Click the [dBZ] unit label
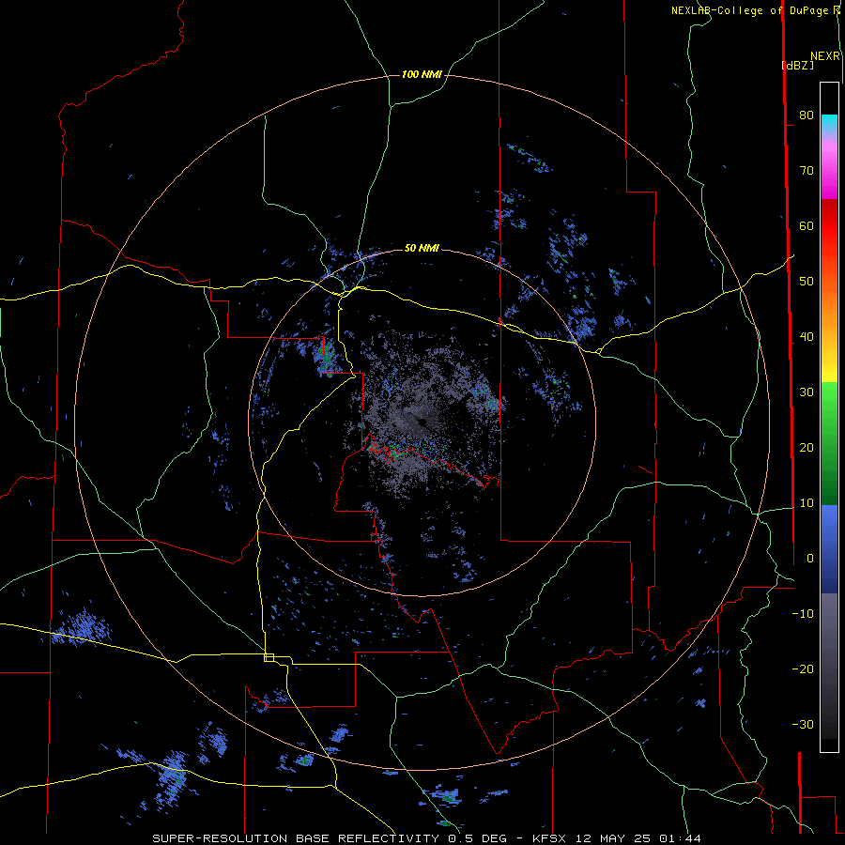845x845 pixels. point(798,65)
